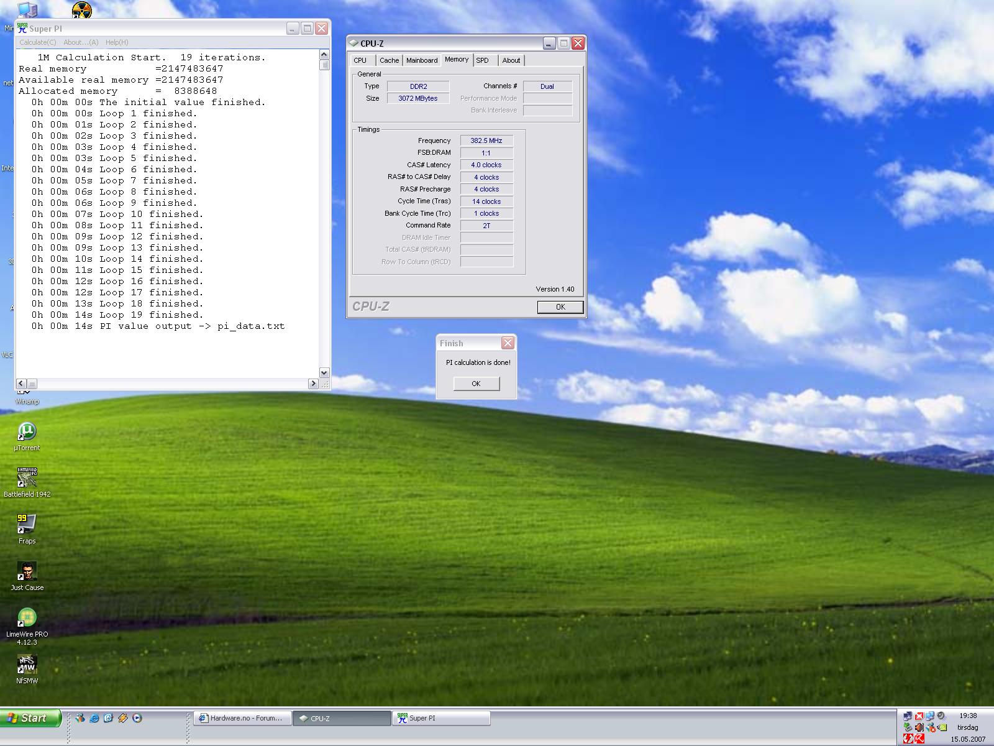Click the CAS# Latency value 4.0 clocks
The width and height of the screenshot is (994, 746).
pyautogui.click(x=486, y=165)
